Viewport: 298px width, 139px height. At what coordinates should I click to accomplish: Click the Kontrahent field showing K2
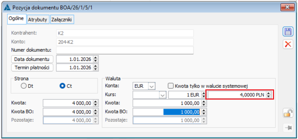click(125, 33)
